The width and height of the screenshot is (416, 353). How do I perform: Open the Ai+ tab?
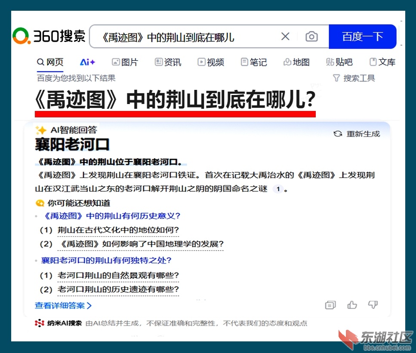(x=87, y=62)
